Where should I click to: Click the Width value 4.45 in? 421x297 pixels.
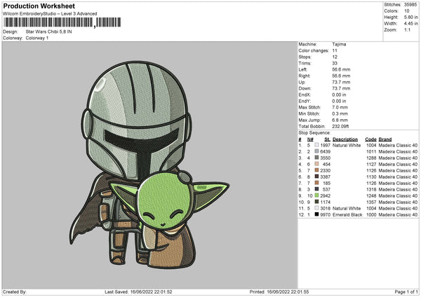410,24
